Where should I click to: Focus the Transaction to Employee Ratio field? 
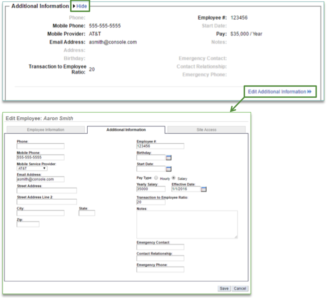[x=151, y=202]
